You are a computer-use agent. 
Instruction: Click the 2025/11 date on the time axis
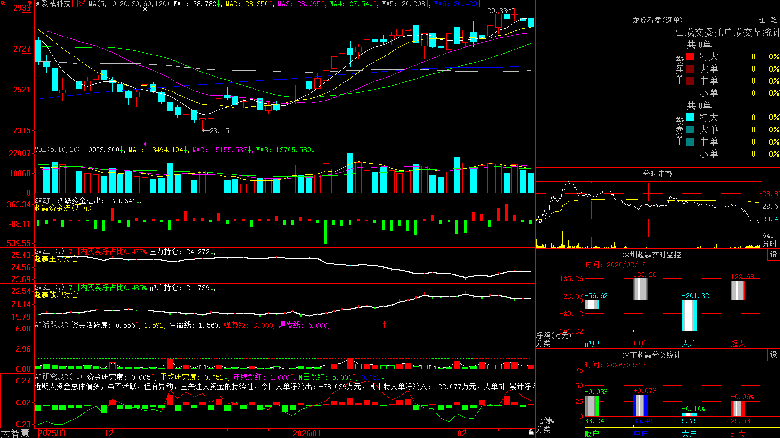click(x=52, y=433)
